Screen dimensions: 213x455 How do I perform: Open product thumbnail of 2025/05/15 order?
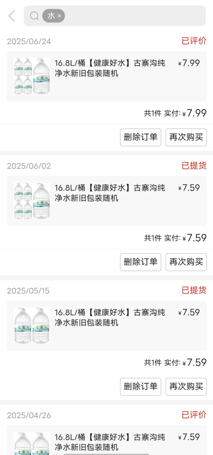(32, 326)
